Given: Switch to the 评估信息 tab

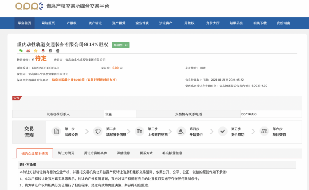Looking at the screenshot, I should [x=123, y=153].
